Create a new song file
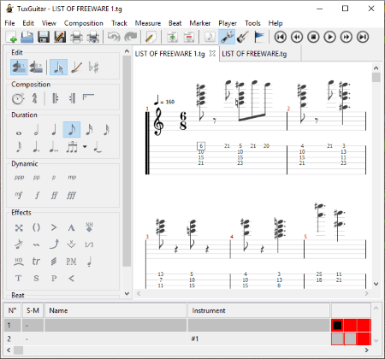Image resolution: width=385 pixels, height=359 pixels. click(x=11, y=37)
